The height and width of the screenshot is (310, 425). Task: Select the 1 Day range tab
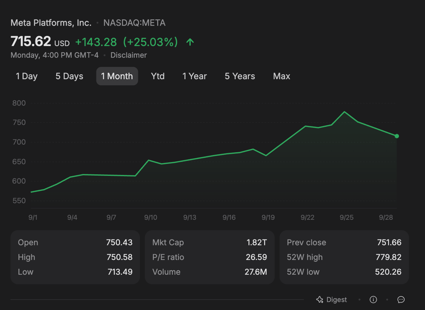(27, 76)
